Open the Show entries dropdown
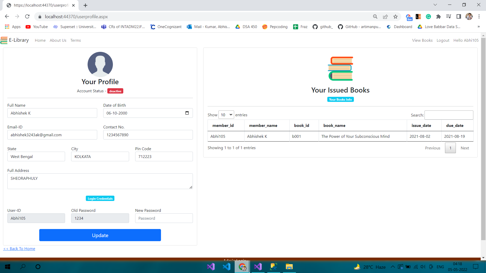This screenshot has height=273, width=486. (x=226, y=115)
